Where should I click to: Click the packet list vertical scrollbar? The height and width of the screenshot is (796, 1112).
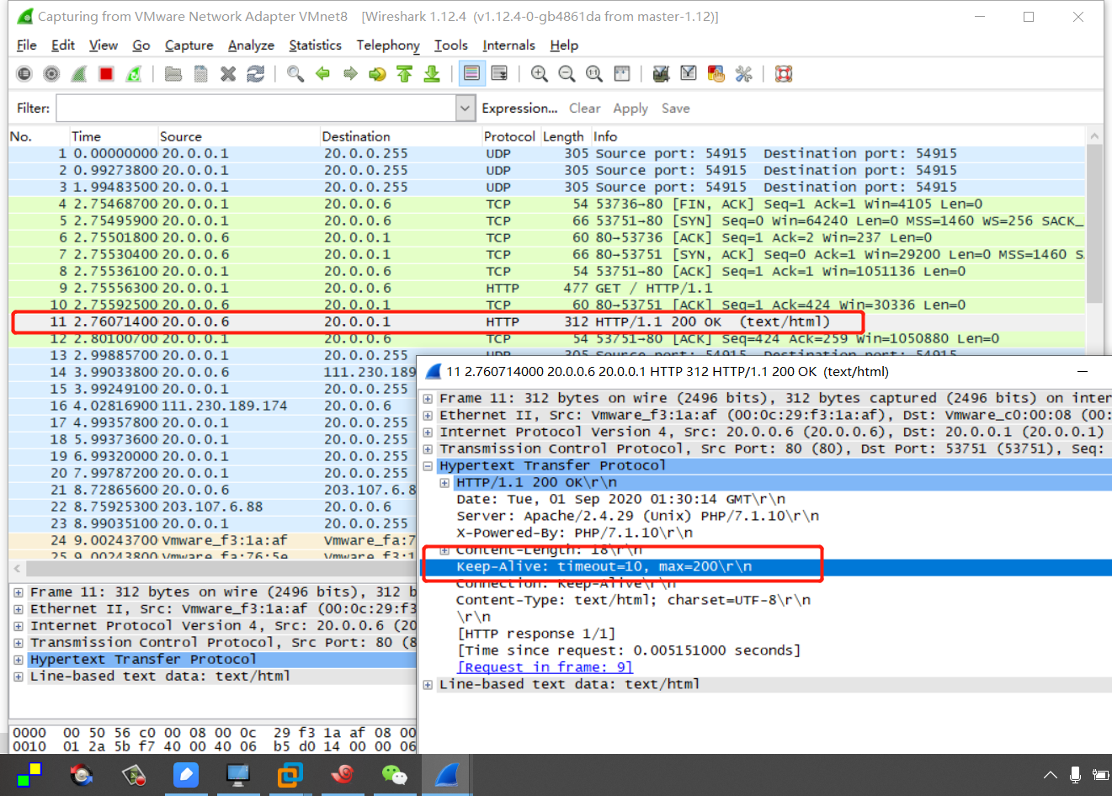[1094, 223]
